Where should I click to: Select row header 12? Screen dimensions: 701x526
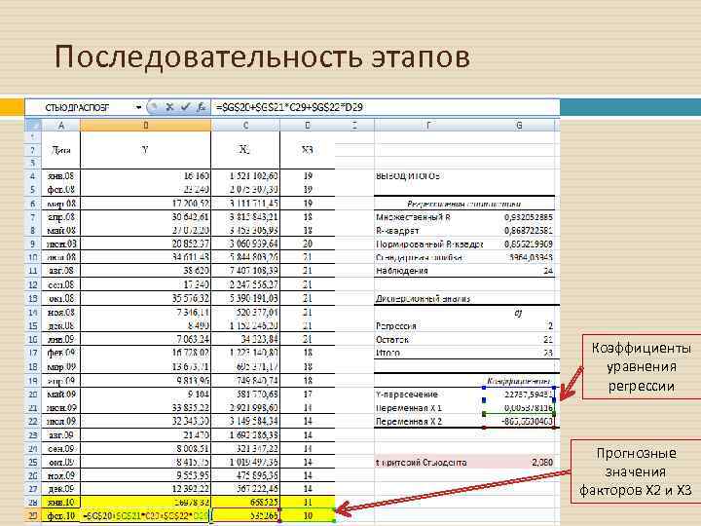coord(33,284)
